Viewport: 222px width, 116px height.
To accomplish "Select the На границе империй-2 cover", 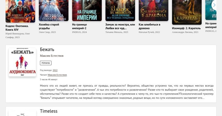I will tap(87, 10).
